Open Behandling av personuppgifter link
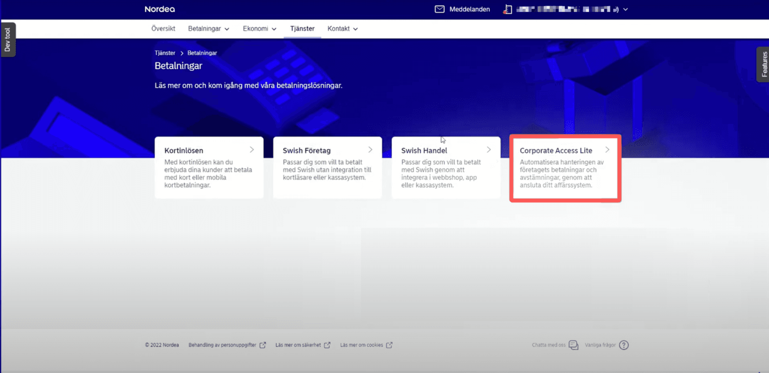Viewport: 769px width, 373px height. pos(222,345)
